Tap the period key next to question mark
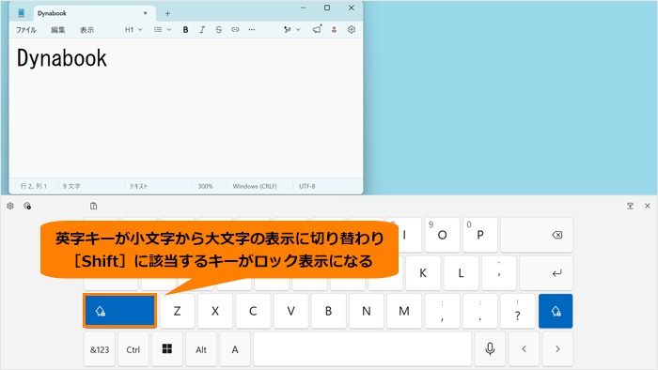This screenshot has height=370, width=658. pos(479,311)
